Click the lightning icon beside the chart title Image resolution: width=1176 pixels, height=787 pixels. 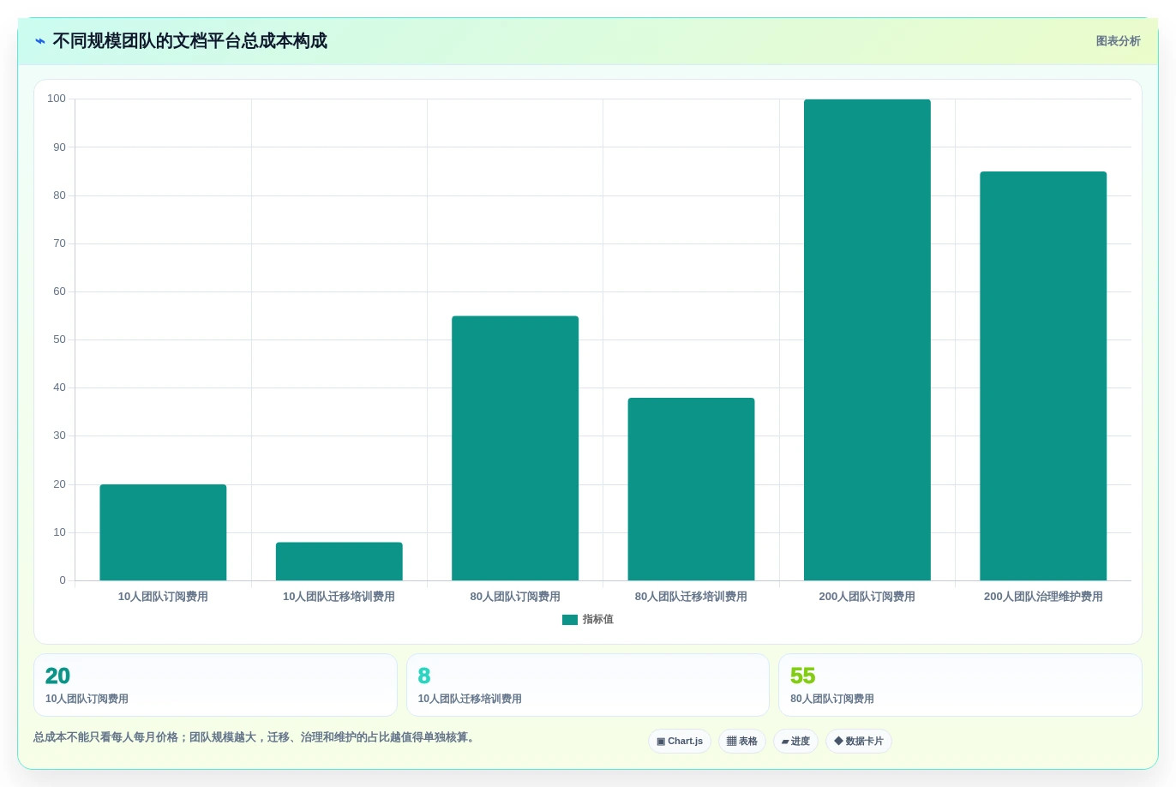pyautogui.click(x=40, y=41)
